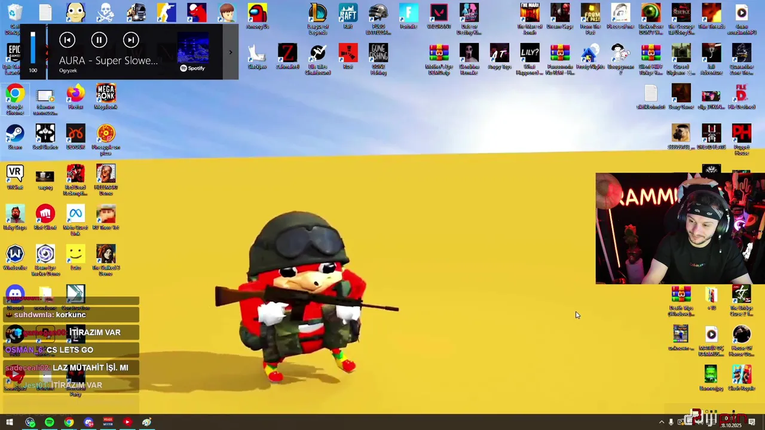Click chat message 'CS LETS GO'
This screenshot has width=765, height=430.
tap(70, 350)
